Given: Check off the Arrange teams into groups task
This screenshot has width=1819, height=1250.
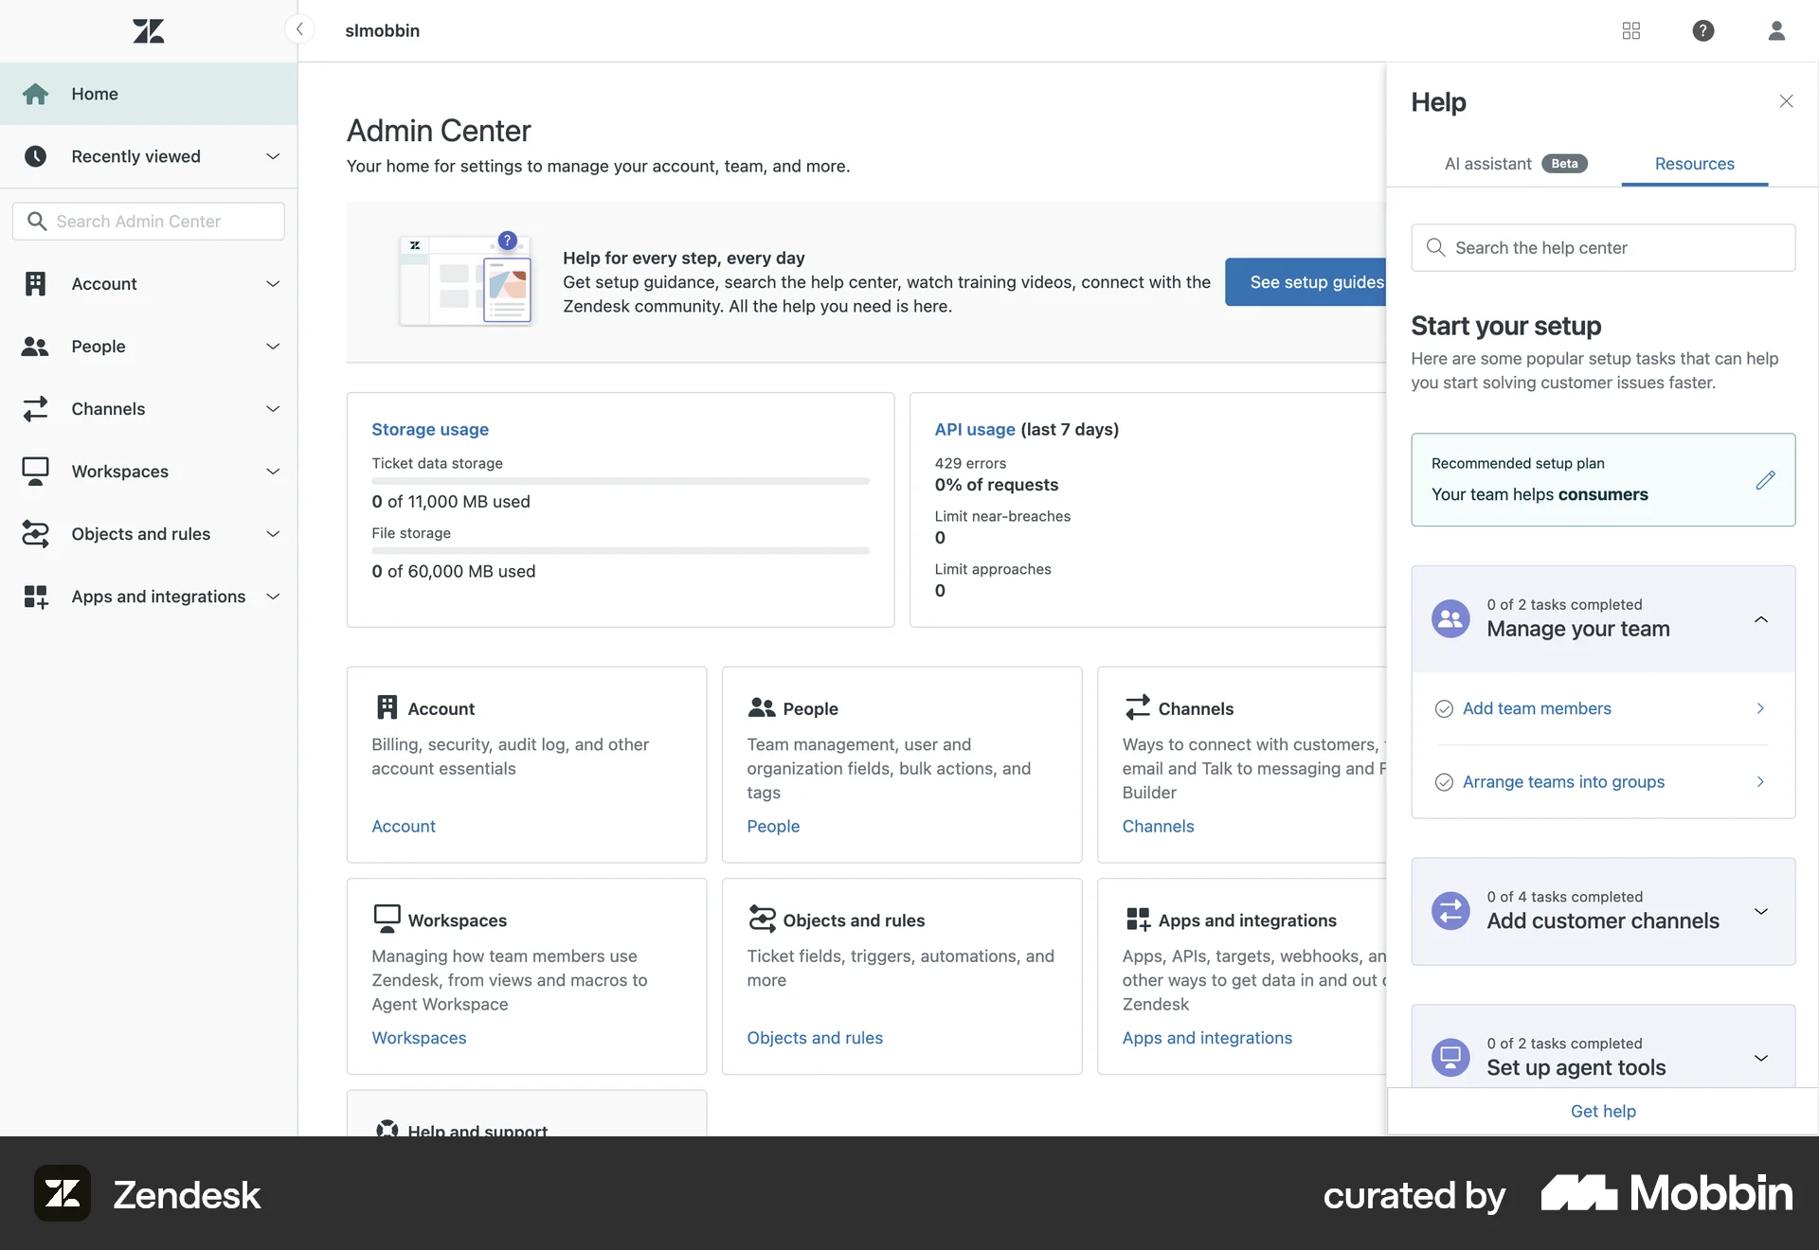Looking at the screenshot, I should point(1443,781).
